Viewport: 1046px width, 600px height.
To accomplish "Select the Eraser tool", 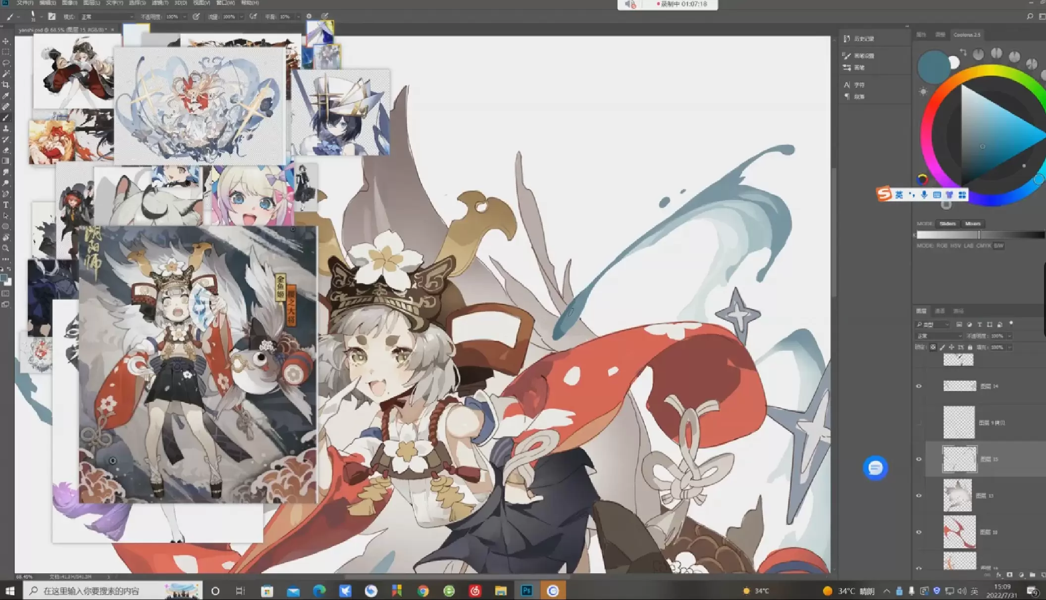I will 6,150.
